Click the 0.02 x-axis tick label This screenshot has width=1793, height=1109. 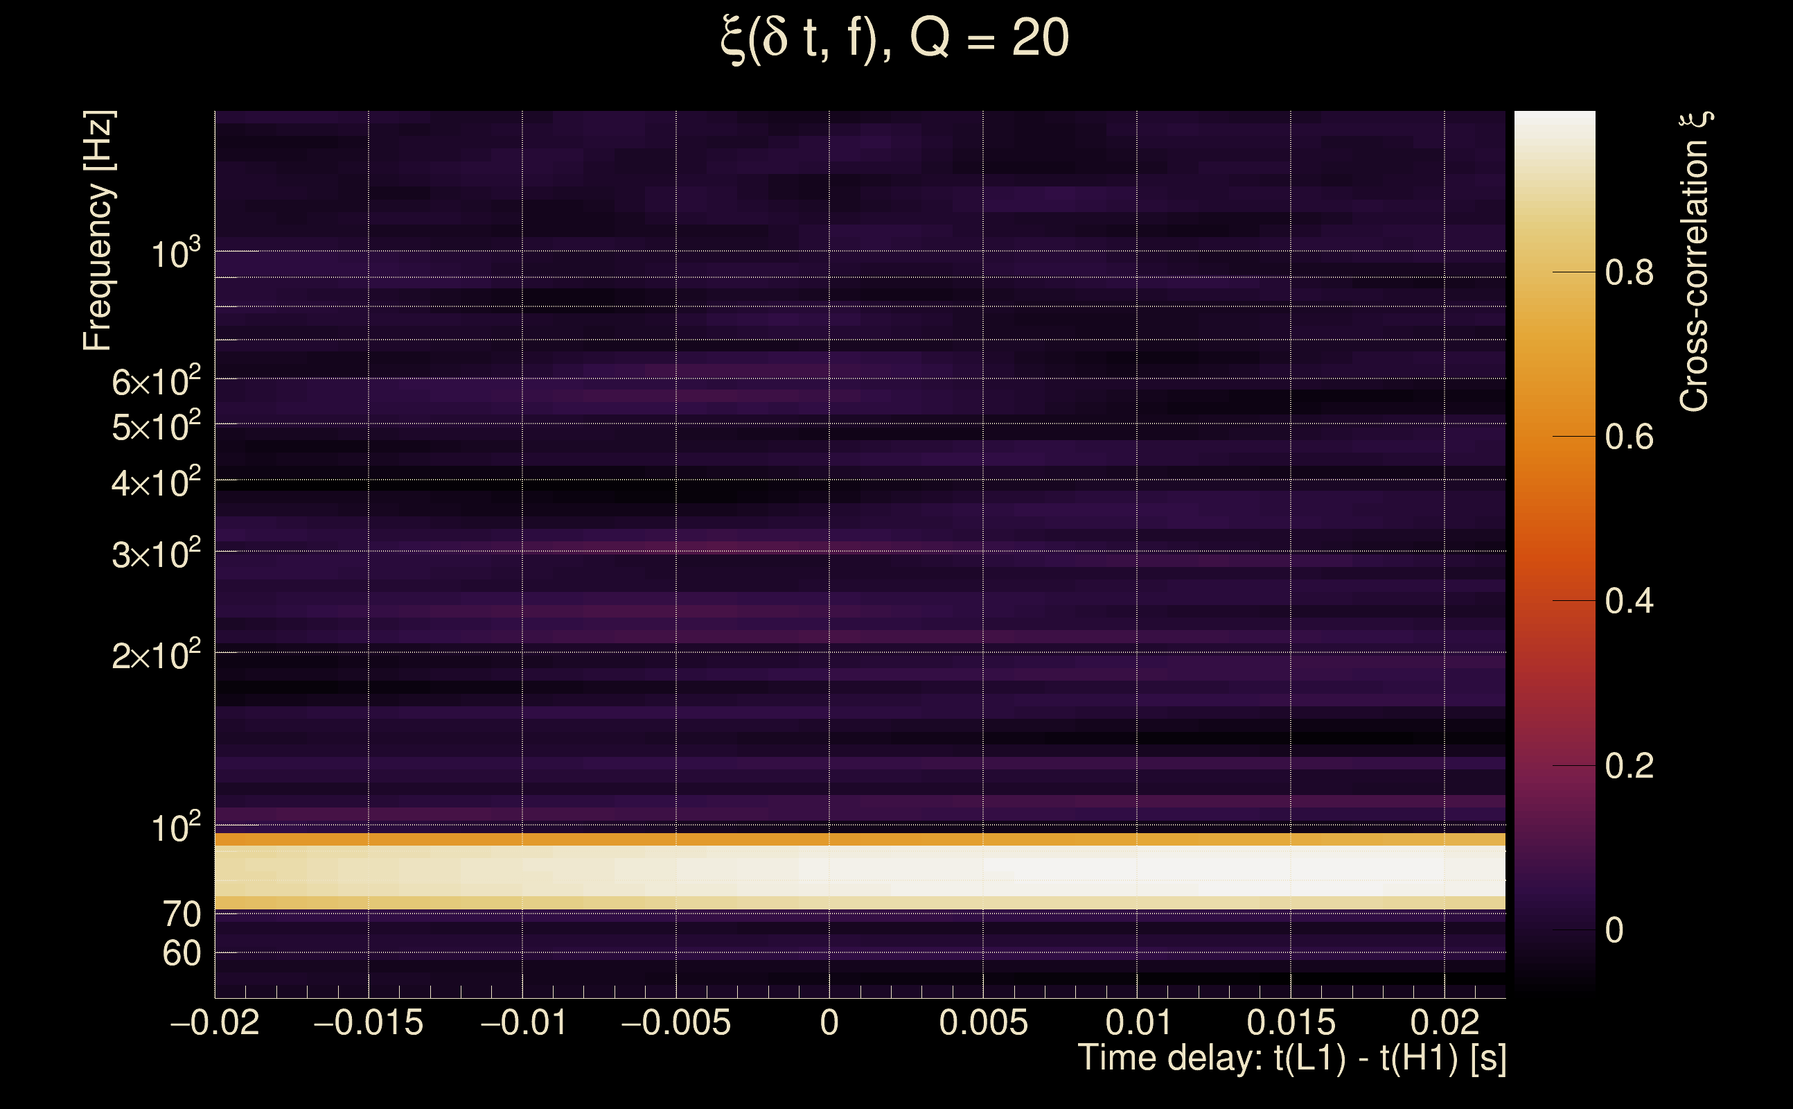1444,1023
